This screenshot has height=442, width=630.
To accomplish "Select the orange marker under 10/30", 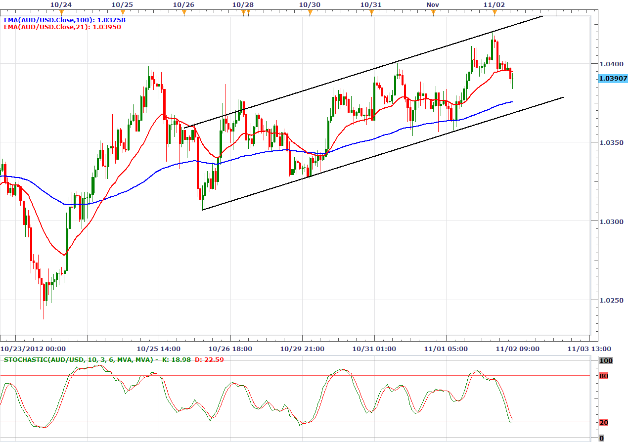I will pos(310,12).
